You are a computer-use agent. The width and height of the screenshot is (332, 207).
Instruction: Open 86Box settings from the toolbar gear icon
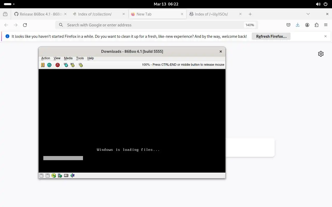pos(81,65)
